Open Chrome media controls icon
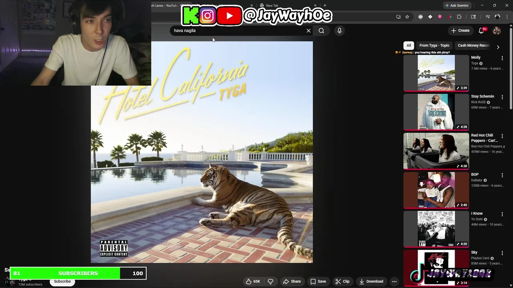Image resolution: width=513 pixels, height=288 pixels. click(488, 17)
